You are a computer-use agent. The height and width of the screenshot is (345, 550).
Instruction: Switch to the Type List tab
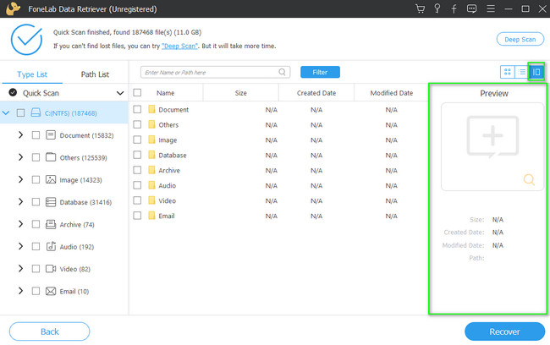pyautogui.click(x=32, y=74)
